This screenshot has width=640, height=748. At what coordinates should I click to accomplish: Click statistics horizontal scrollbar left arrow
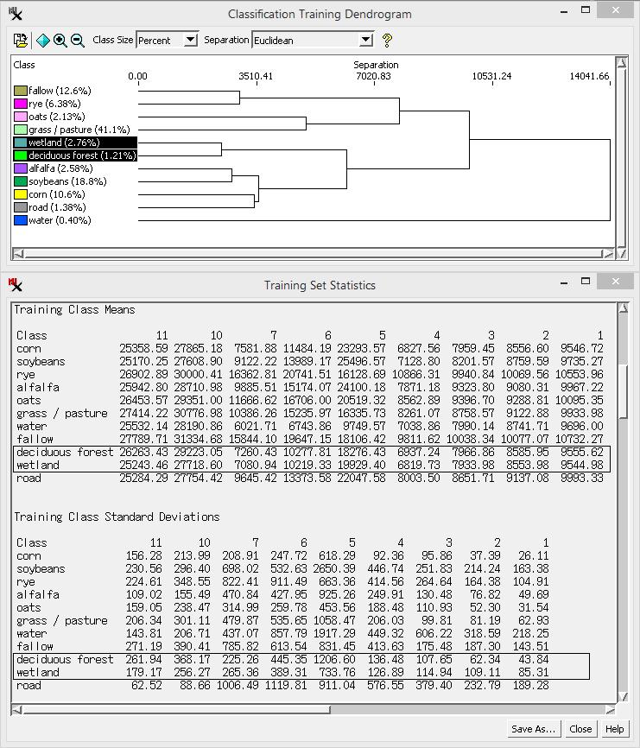click(16, 710)
